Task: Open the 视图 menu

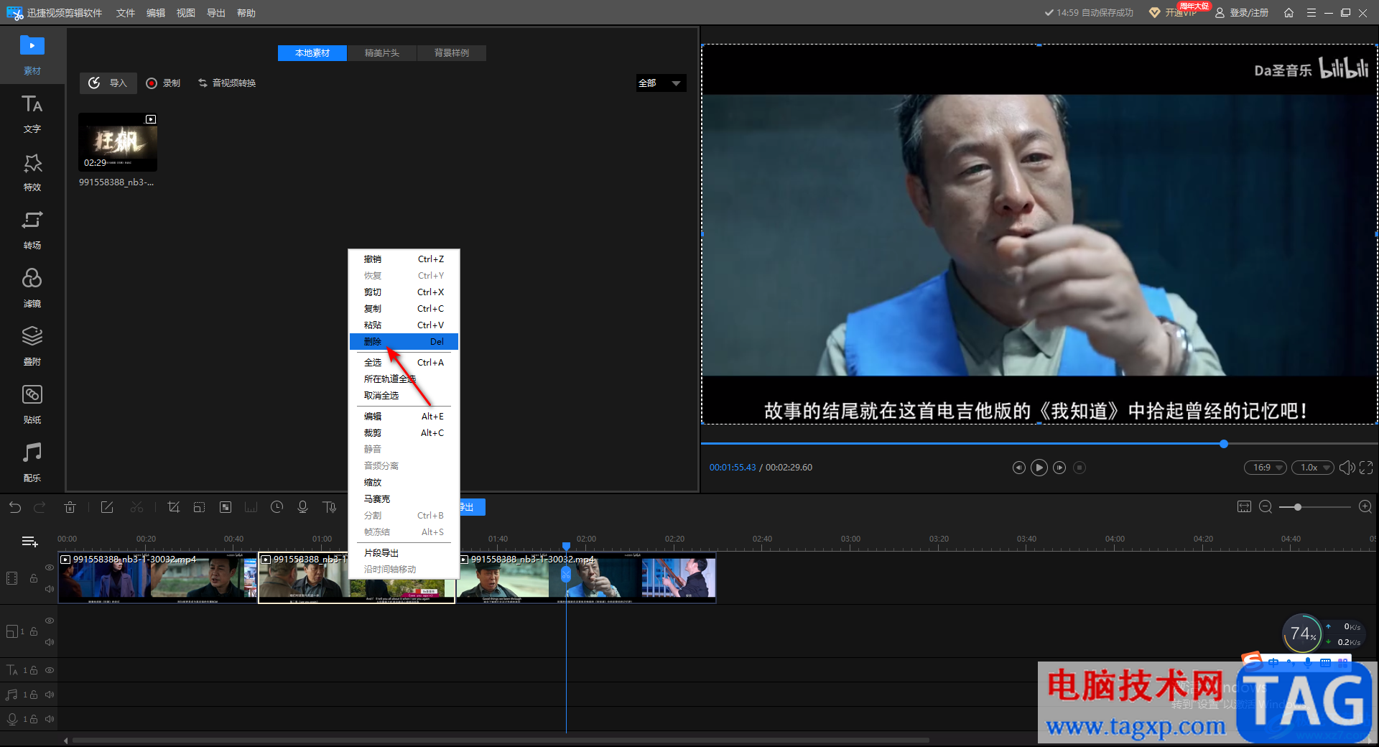Action: coord(186,13)
